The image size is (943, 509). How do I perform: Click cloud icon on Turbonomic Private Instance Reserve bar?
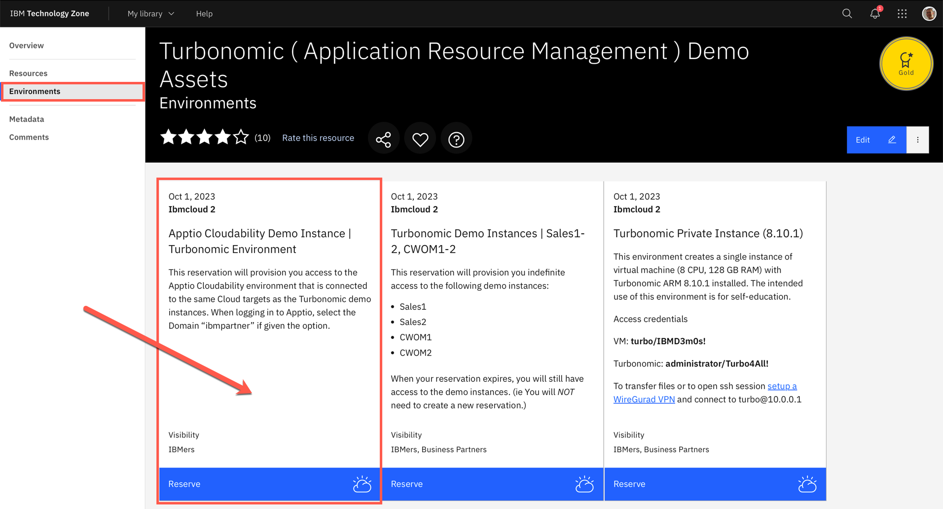807,484
